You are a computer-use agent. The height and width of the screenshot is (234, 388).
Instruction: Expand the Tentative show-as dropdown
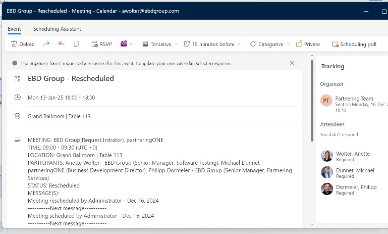pyautogui.click(x=160, y=44)
